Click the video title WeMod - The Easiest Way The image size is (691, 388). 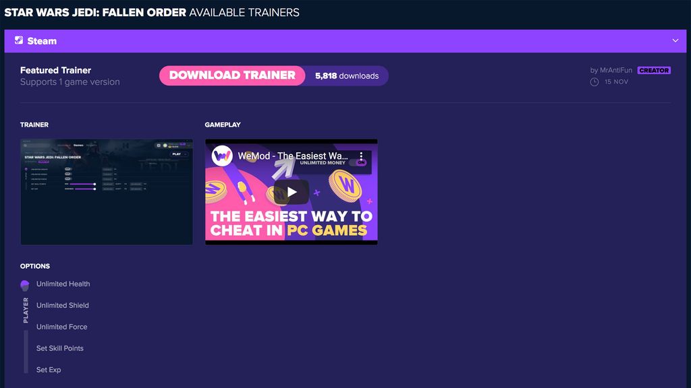(x=294, y=154)
